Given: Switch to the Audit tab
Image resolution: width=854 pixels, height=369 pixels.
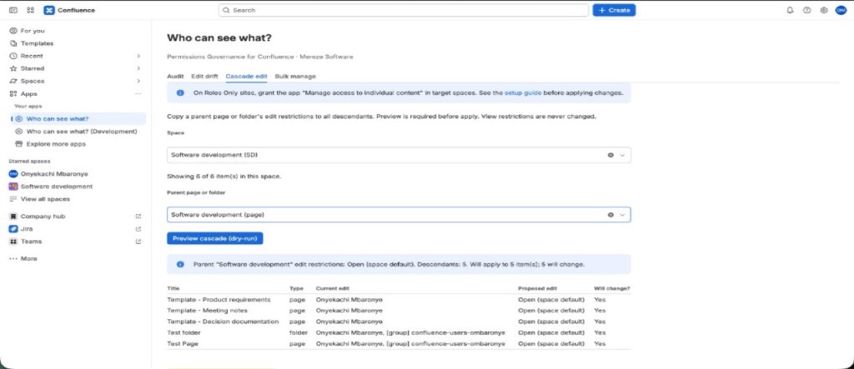Looking at the screenshot, I should coord(175,77).
